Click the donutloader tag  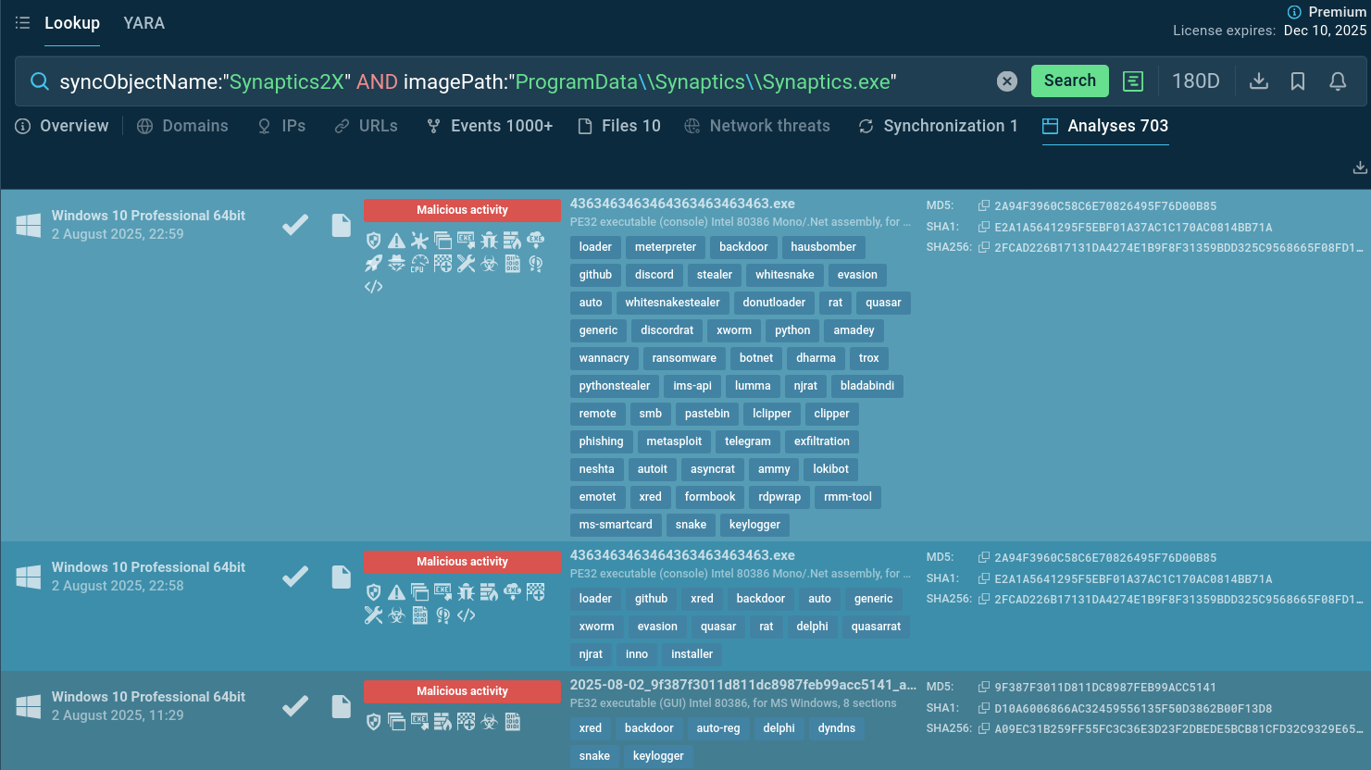[774, 303]
